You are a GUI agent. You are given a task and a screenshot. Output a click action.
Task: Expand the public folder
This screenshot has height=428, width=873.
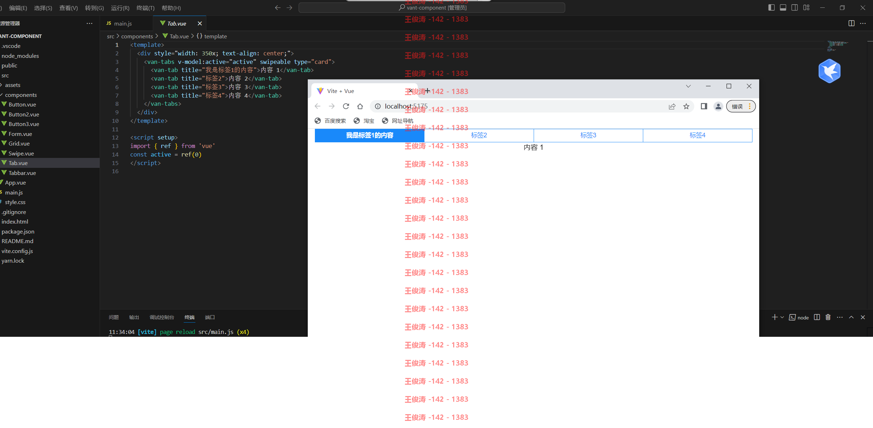pos(50,66)
